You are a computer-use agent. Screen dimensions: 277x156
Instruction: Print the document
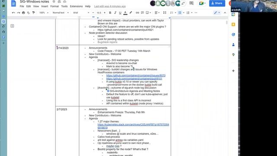[x=23, y=13]
